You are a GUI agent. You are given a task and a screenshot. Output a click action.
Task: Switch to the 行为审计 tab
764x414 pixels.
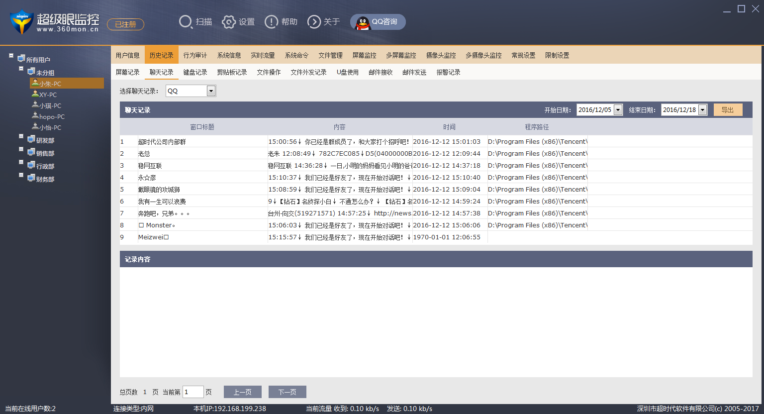(195, 55)
